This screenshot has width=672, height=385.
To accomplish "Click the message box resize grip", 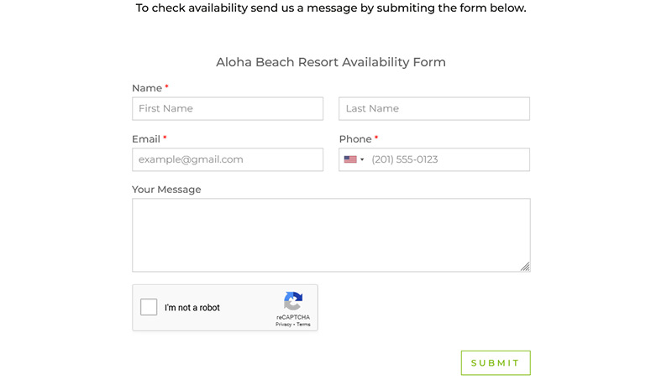I will 525,267.
